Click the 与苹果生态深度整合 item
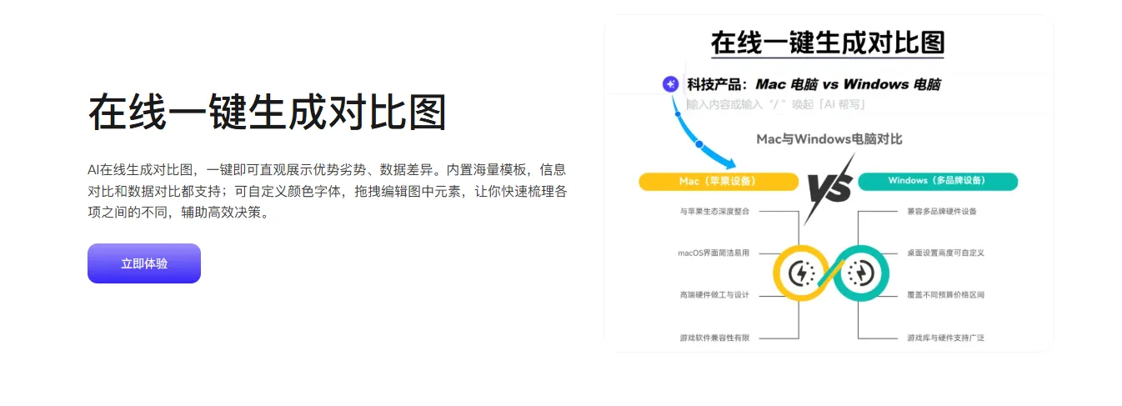The image size is (1122, 406). (x=714, y=212)
